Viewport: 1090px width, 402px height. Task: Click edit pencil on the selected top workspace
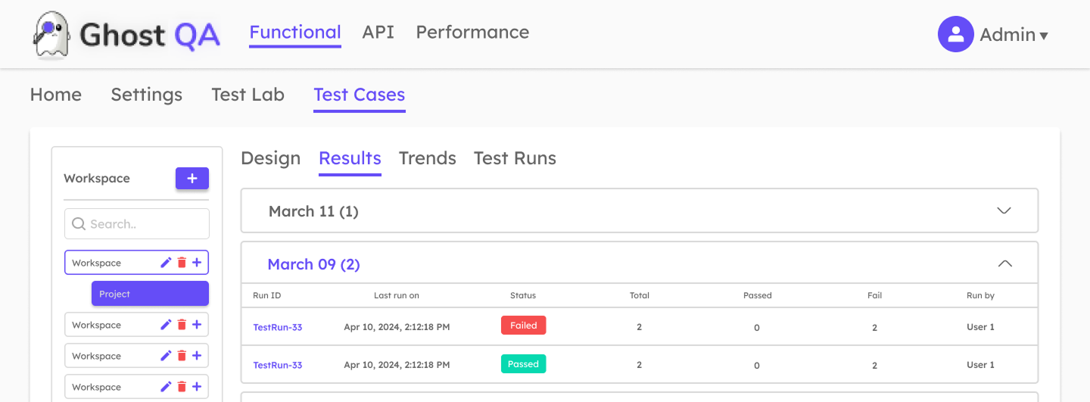[167, 263]
